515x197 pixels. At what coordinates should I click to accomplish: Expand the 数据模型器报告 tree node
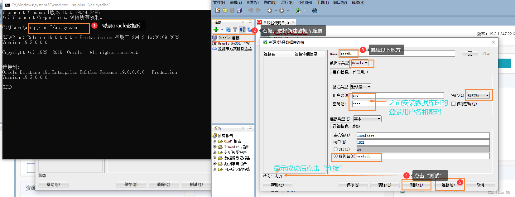tap(214, 158)
